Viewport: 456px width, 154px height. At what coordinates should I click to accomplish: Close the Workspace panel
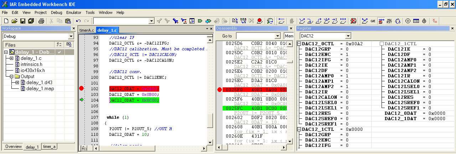(x=74, y=28)
